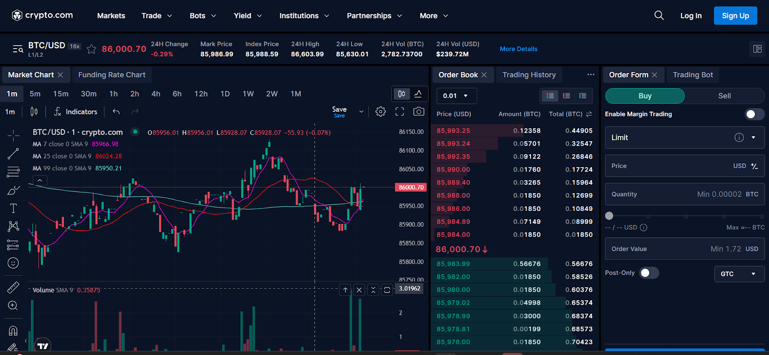769x355 pixels.
Task: Click the Log In link
Action: pyautogui.click(x=691, y=16)
